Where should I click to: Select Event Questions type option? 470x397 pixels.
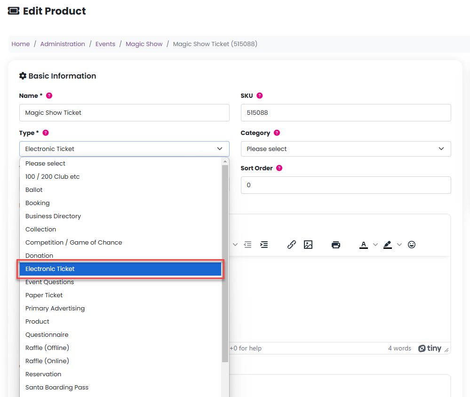click(x=120, y=282)
